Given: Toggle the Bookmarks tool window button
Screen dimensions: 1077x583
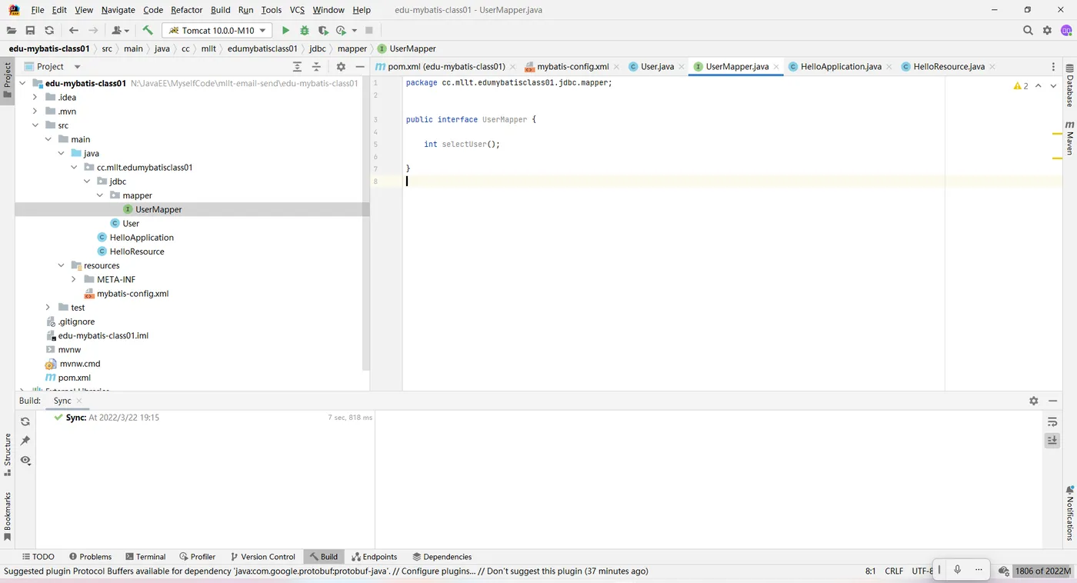Looking at the screenshot, I should click(8, 516).
